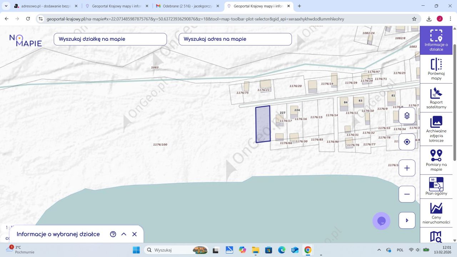Reload the current page

(28, 19)
